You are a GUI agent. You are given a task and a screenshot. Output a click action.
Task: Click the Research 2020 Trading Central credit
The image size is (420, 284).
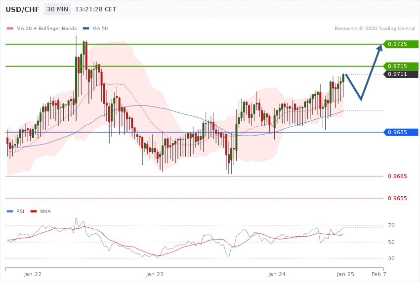[x=375, y=28]
